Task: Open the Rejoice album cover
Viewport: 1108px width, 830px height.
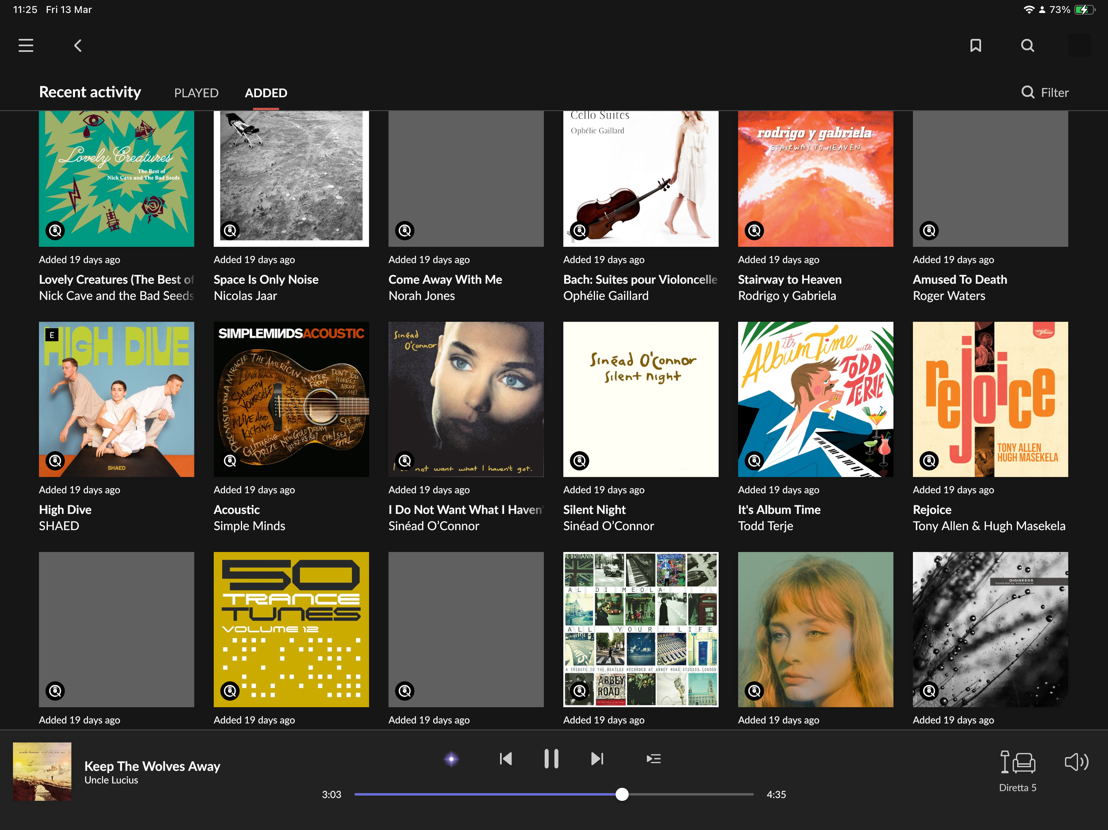Action: coord(990,399)
